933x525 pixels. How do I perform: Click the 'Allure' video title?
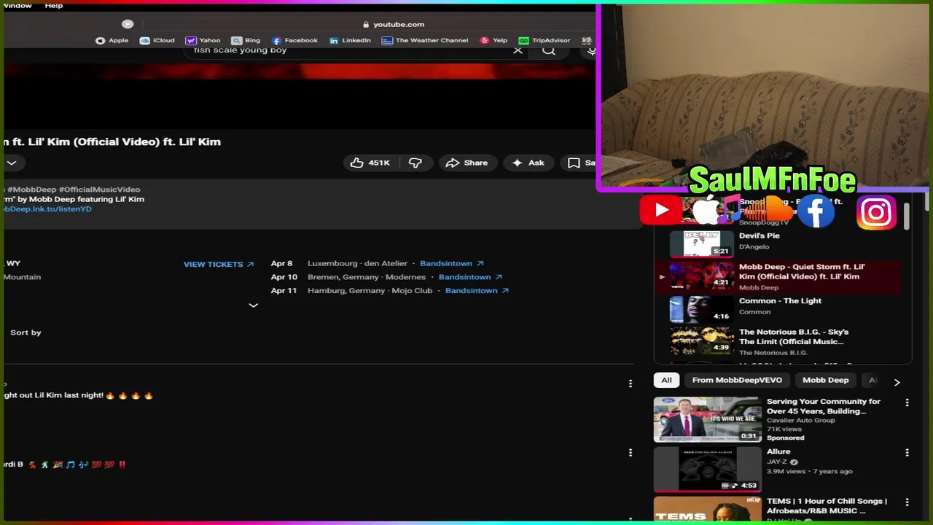pyautogui.click(x=778, y=451)
